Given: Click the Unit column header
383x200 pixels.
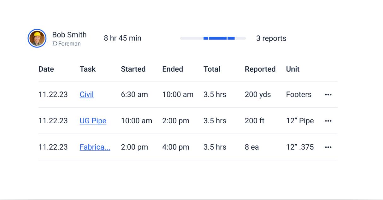Looking at the screenshot, I should 293,69.
